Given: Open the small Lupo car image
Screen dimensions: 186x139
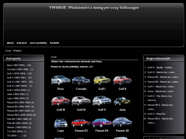Looking at the screenshot, I should (x=60, y=123).
